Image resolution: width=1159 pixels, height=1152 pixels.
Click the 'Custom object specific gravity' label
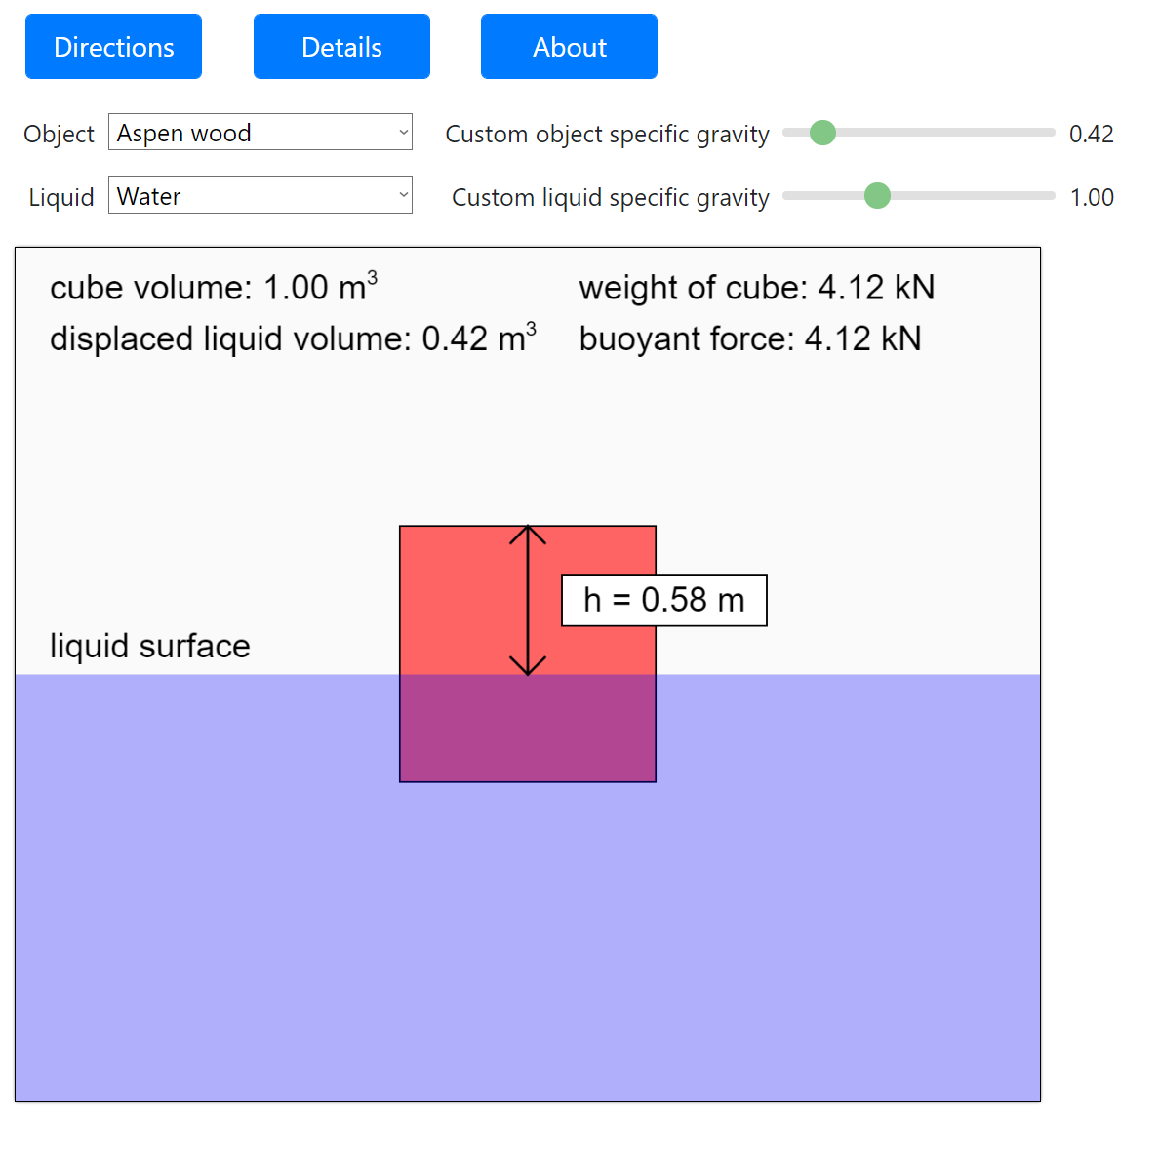pos(607,134)
